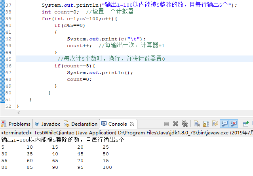This screenshot has height=176, width=253.
Task: Click the Console monitor icon
Action: (x=104, y=124)
